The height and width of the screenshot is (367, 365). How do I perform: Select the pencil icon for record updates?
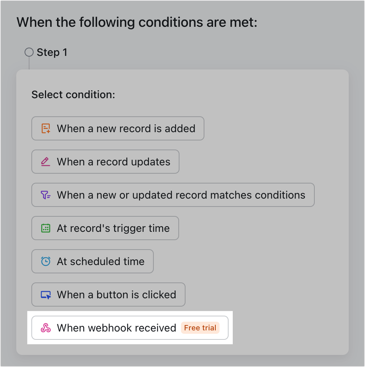45,162
